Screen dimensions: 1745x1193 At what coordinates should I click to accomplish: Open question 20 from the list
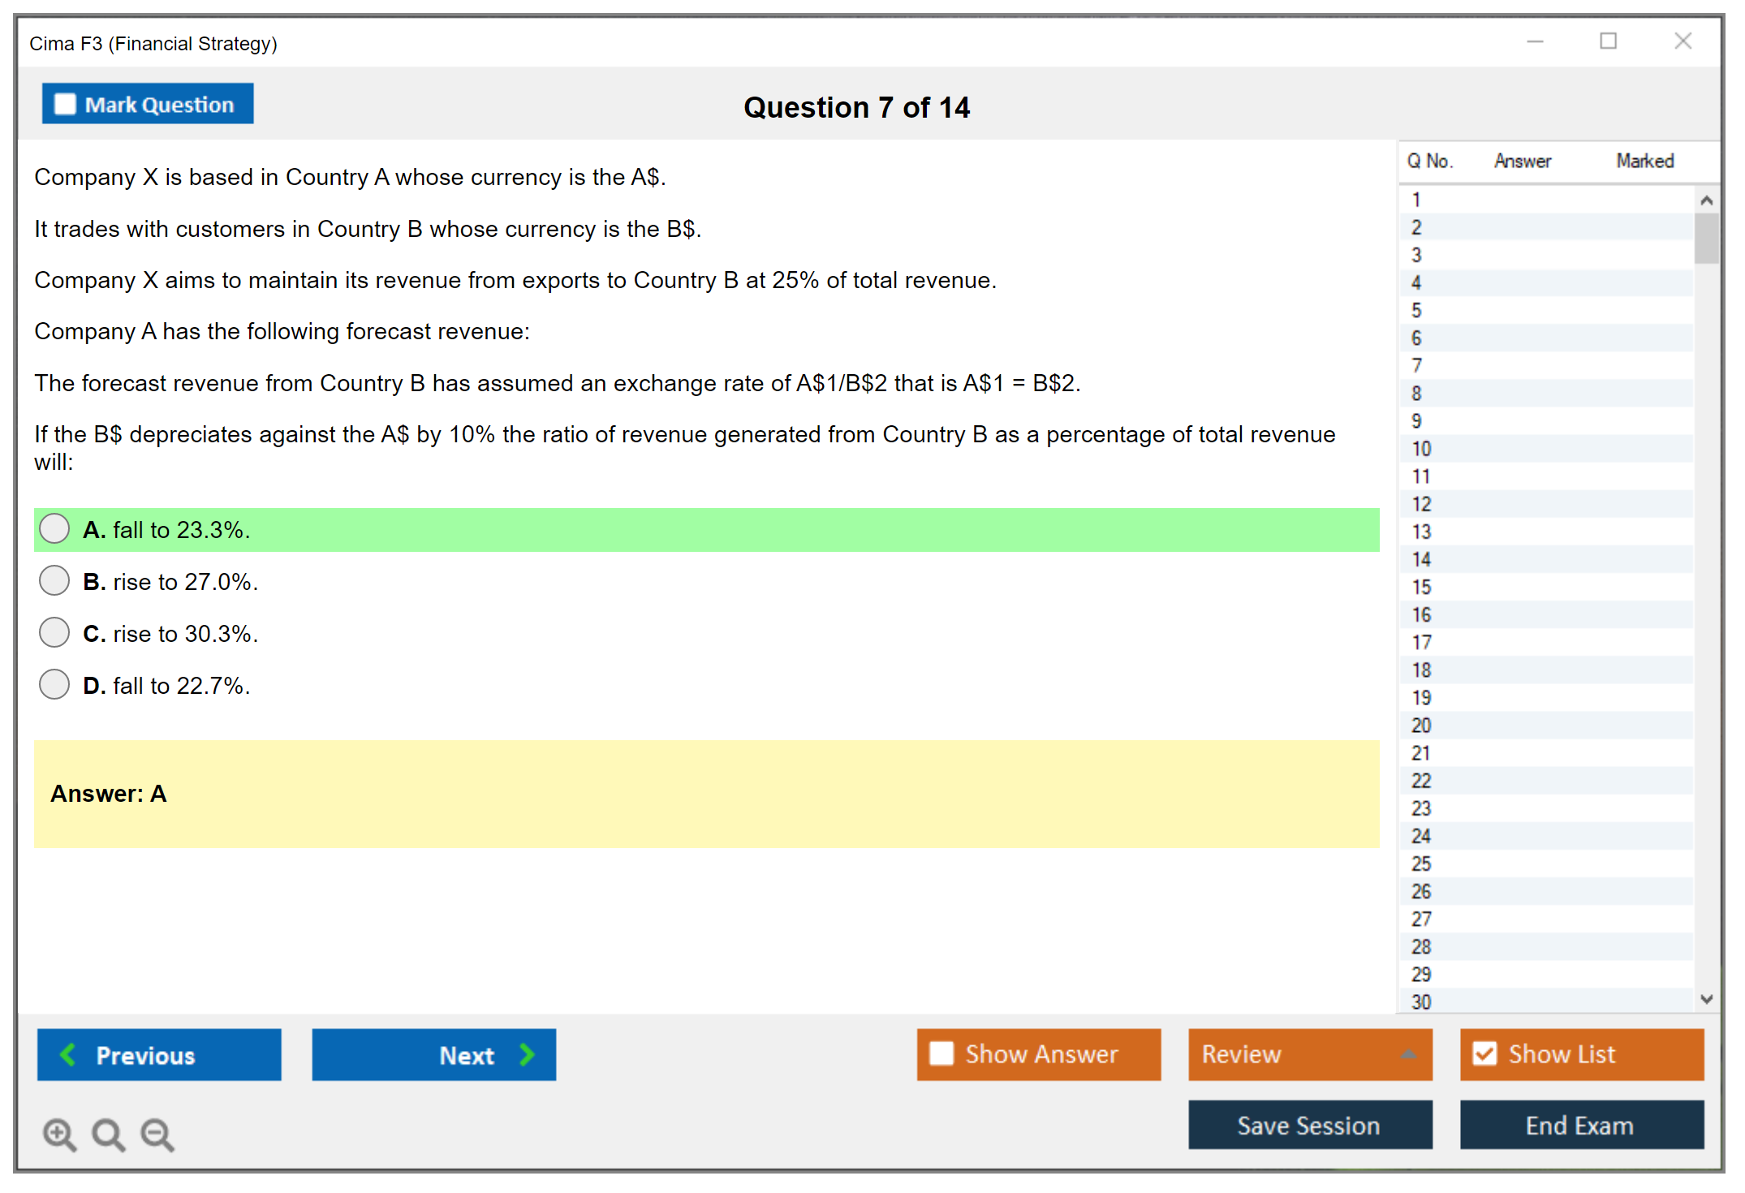click(x=1421, y=726)
